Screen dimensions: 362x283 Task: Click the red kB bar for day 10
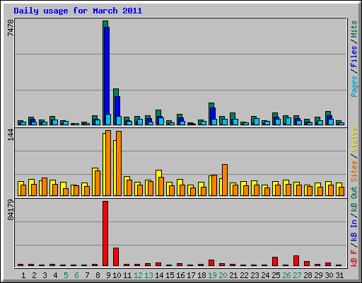pyautogui.click(x=116, y=257)
